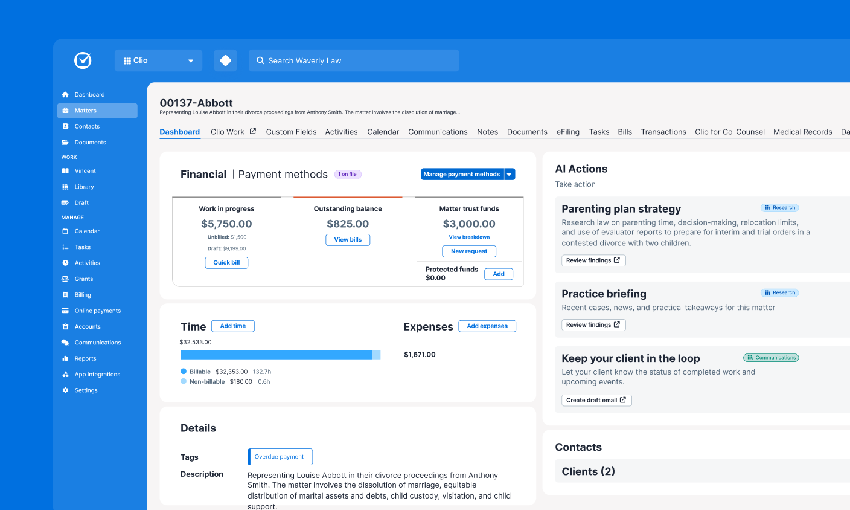
Task: Click the Billing document icon in sidebar
Action: pyautogui.click(x=65, y=295)
